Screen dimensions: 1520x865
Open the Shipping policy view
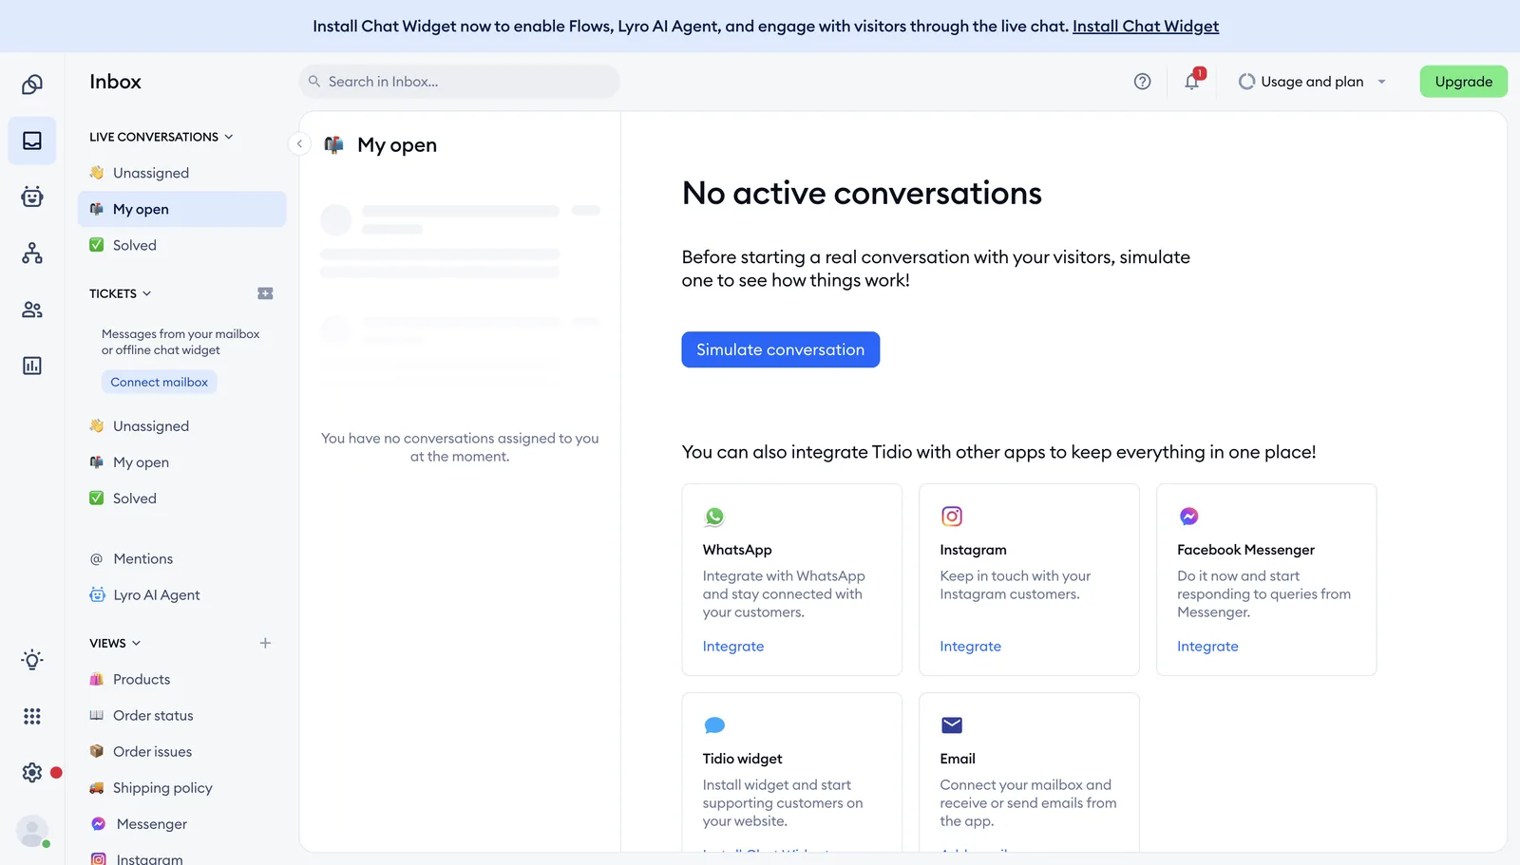point(181,788)
